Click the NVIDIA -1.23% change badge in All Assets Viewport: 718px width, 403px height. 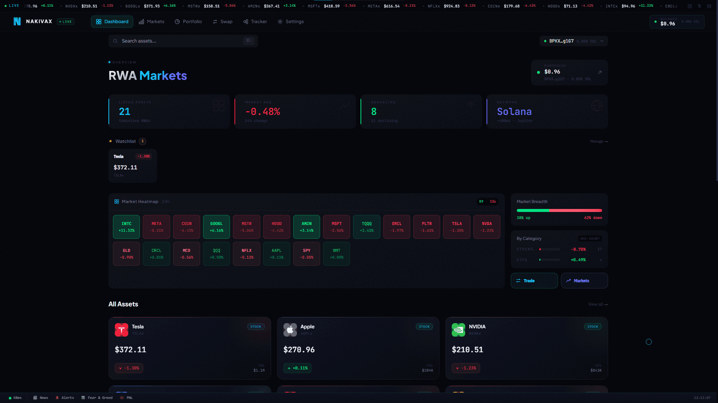point(466,368)
